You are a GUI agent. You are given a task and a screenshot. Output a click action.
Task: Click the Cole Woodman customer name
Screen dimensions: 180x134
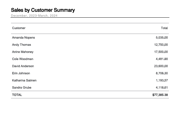tap(23, 59)
